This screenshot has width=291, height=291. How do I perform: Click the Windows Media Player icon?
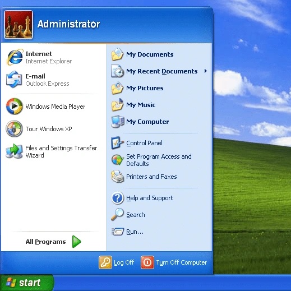(x=15, y=106)
